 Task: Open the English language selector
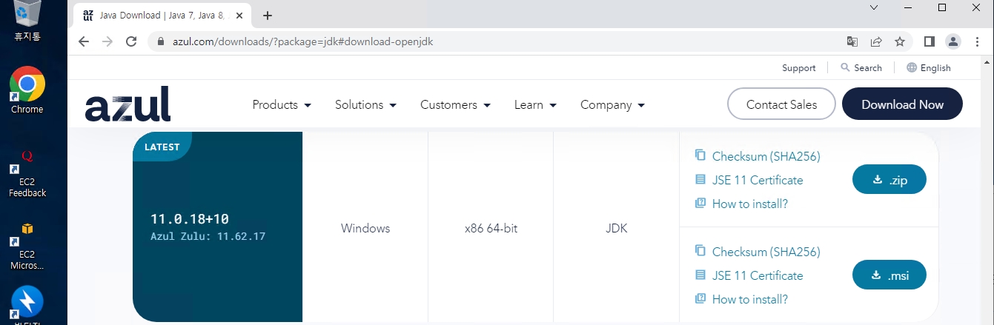[x=929, y=67]
